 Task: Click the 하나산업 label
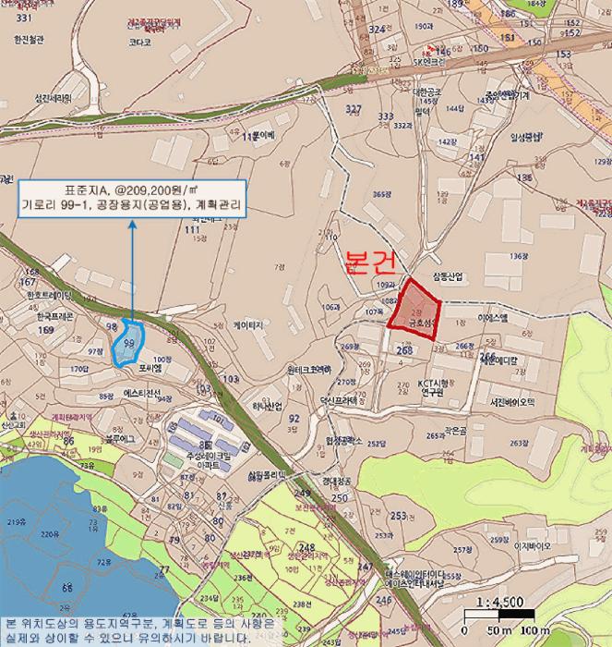268,407
